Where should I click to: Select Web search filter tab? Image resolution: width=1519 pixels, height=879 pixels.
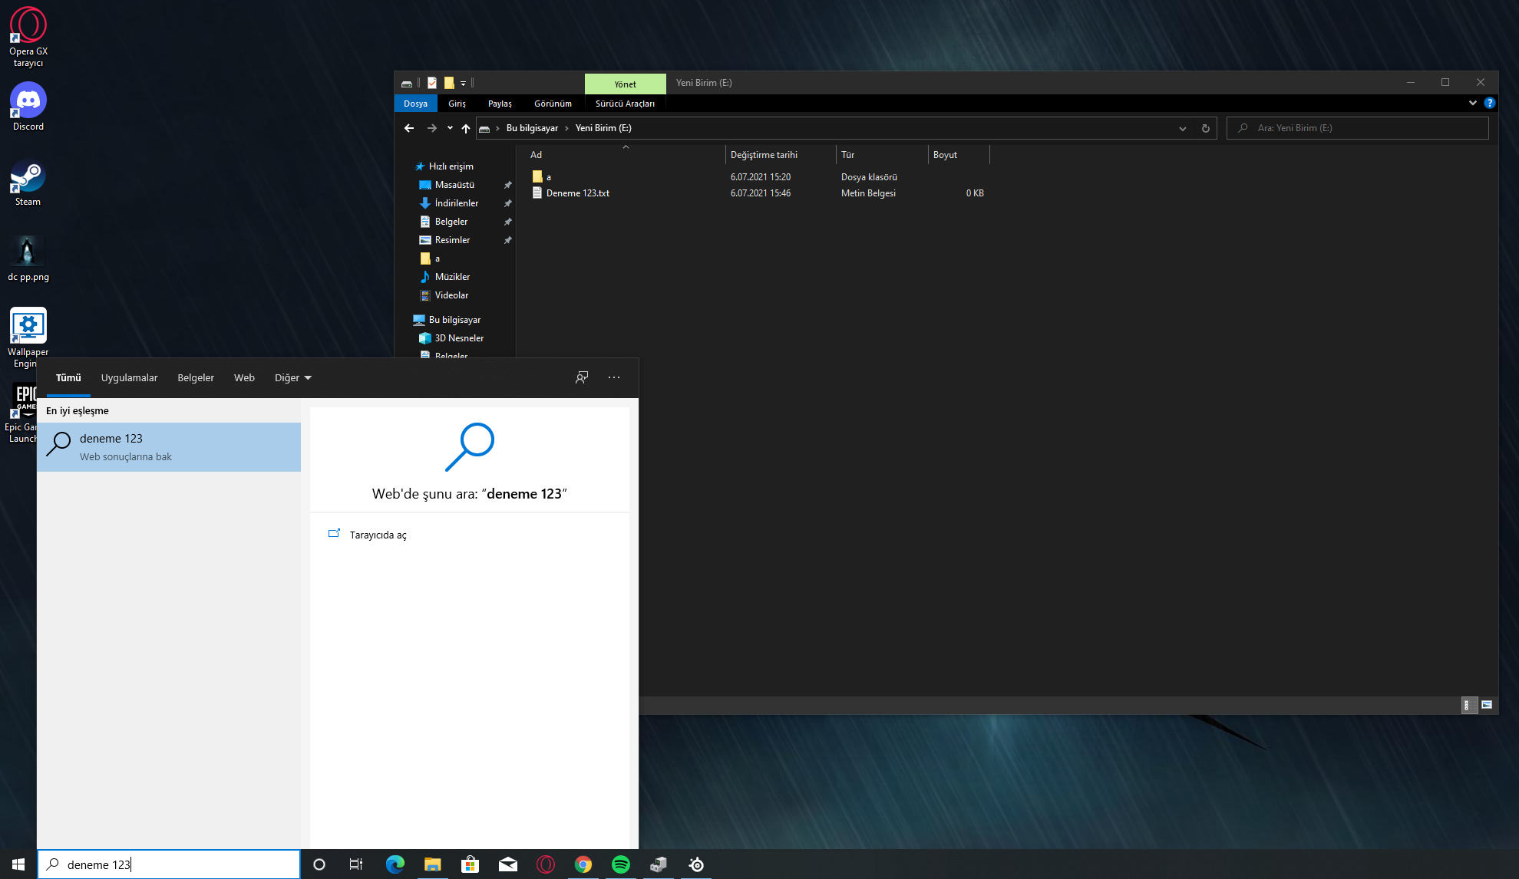[244, 377]
